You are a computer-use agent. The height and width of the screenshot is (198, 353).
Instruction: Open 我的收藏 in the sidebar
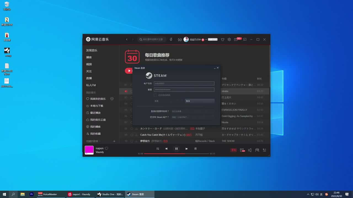93,134
